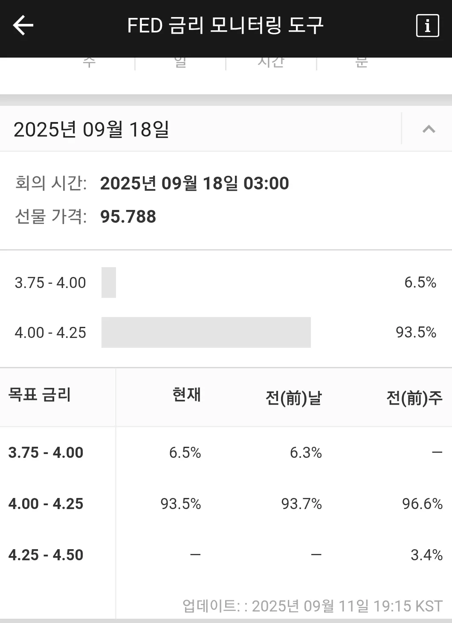
Task: Collapse the 2025년 09월 18일 section chevron
Action: pyautogui.click(x=429, y=129)
